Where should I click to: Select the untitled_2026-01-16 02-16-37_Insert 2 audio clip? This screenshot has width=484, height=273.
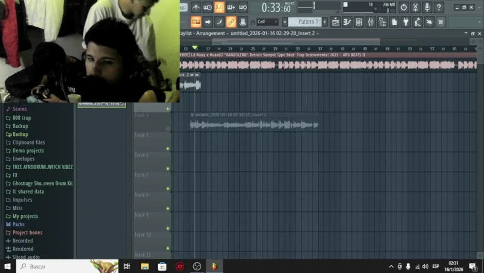[x=254, y=121]
